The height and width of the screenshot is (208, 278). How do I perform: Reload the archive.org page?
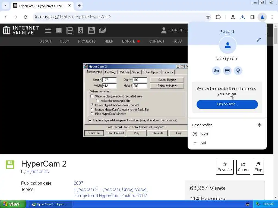[x=26, y=17]
